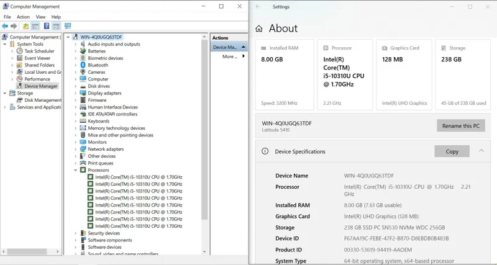Select the Batteries category icon

(x=83, y=51)
